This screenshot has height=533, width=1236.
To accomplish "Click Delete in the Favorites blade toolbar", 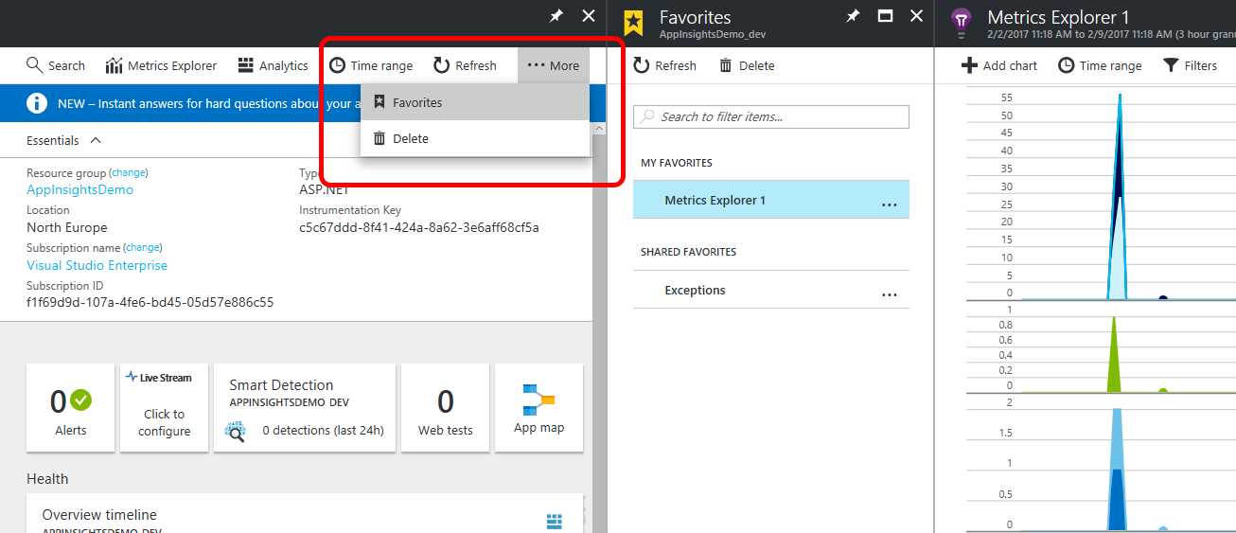I will [x=747, y=65].
